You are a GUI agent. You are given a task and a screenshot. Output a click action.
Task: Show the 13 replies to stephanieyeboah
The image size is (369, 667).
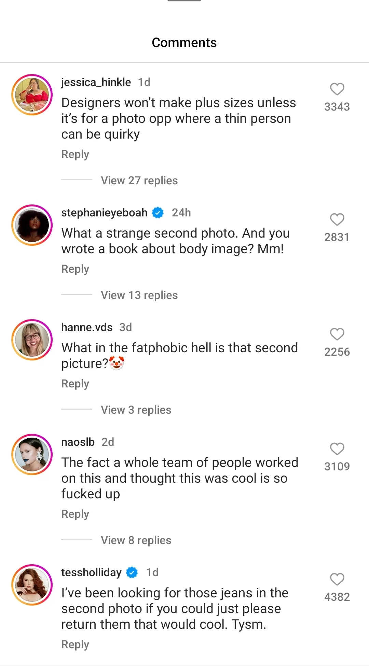[x=139, y=295]
